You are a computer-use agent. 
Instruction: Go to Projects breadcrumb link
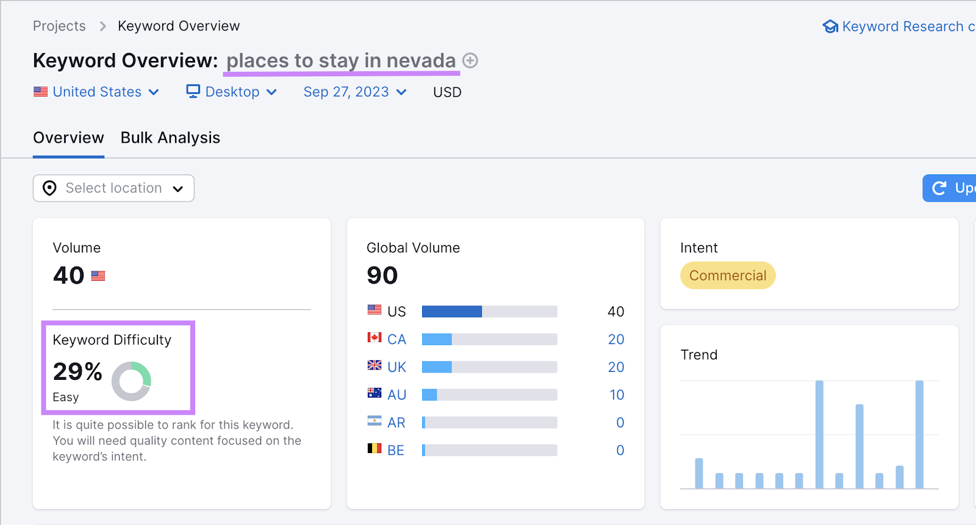[59, 26]
